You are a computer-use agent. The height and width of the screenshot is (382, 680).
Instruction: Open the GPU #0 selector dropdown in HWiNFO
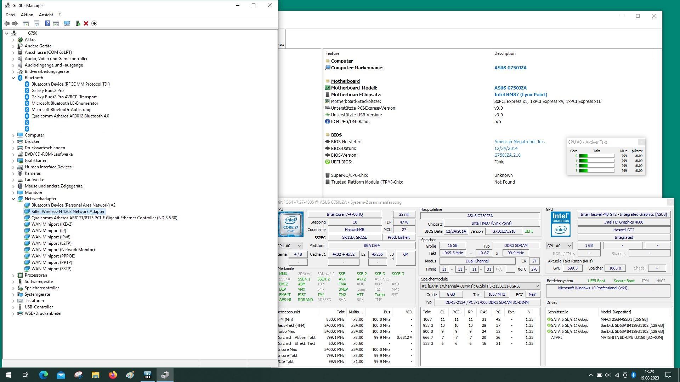pyautogui.click(x=559, y=246)
